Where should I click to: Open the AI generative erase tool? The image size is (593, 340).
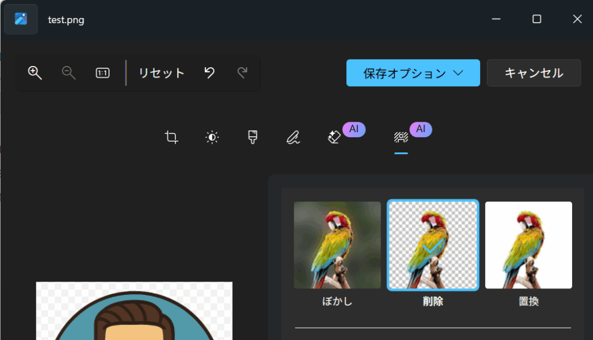coord(335,137)
